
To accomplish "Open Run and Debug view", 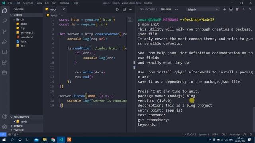I will [4, 41].
